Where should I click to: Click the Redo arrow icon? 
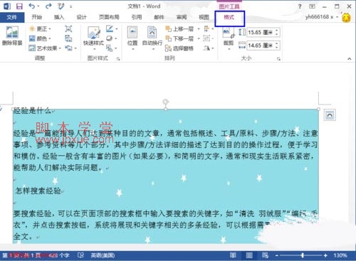pyautogui.click(x=48, y=6)
